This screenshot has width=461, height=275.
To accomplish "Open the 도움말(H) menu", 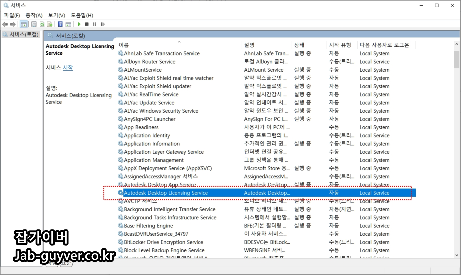I will coord(82,15).
